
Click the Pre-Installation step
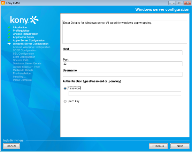(22, 73)
